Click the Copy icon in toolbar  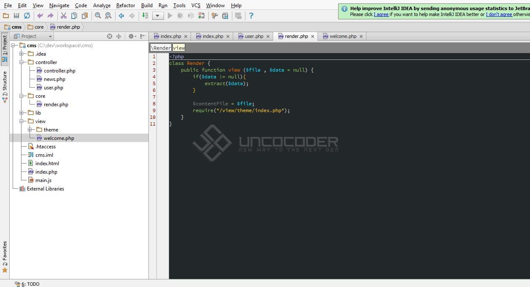74,16
